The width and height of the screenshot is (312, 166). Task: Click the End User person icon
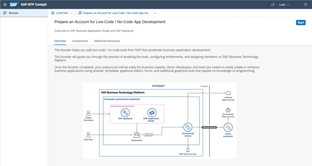[x=88, y=135]
